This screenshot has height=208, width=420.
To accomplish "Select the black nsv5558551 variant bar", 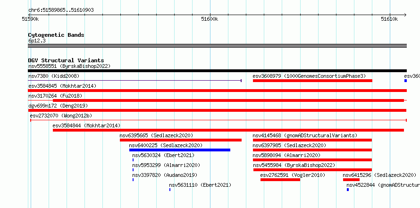I will [x=217, y=71].
